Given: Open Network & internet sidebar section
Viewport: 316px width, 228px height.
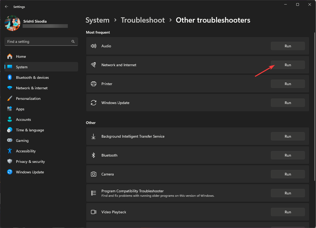Looking at the screenshot, I should pos(32,88).
